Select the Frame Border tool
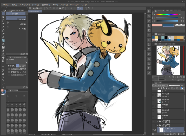Image resolution: width=186 pixels, height=136 pixels. tap(3, 67)
